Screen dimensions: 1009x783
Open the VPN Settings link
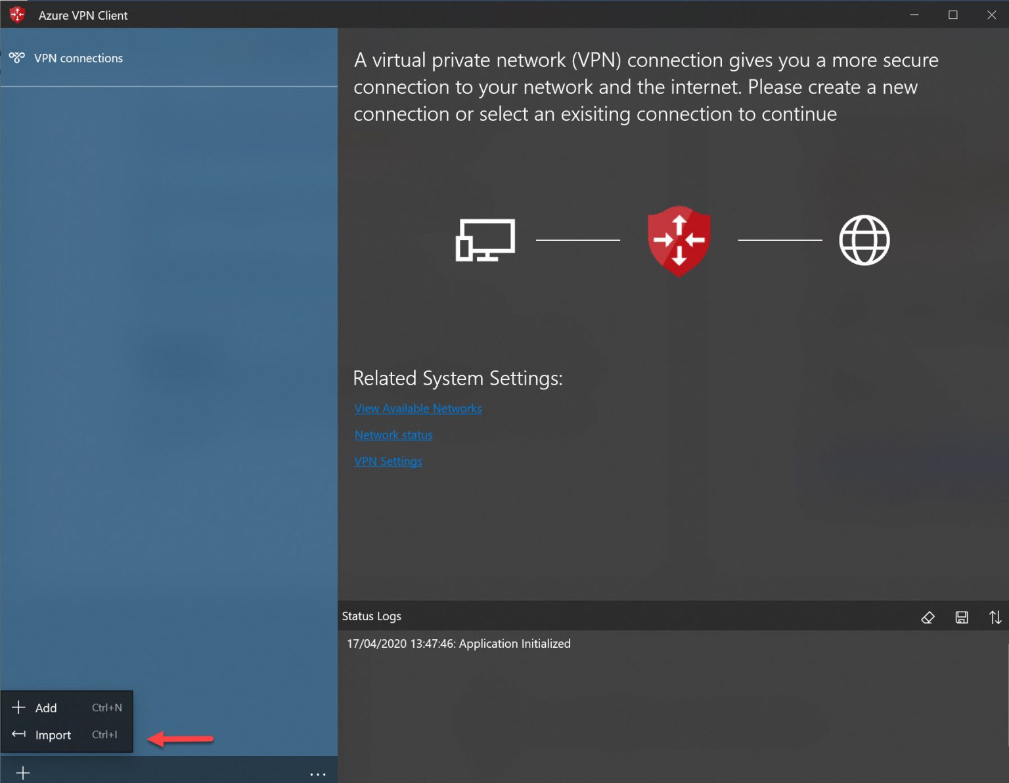(x=388, y=461)
